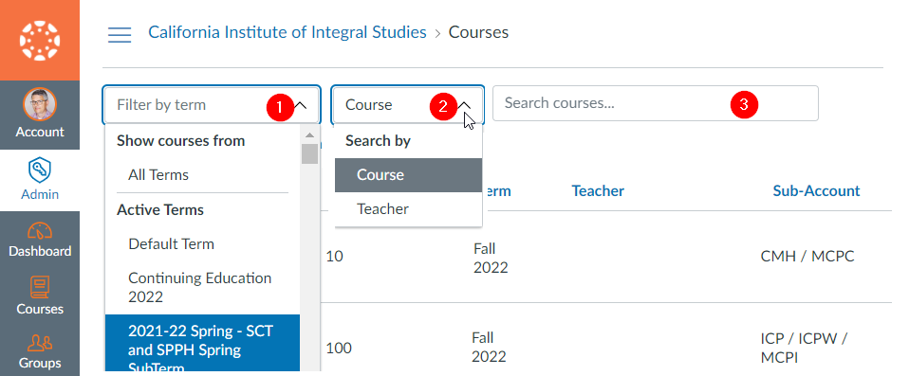Sort by the Teacher column header

point(598,191)
